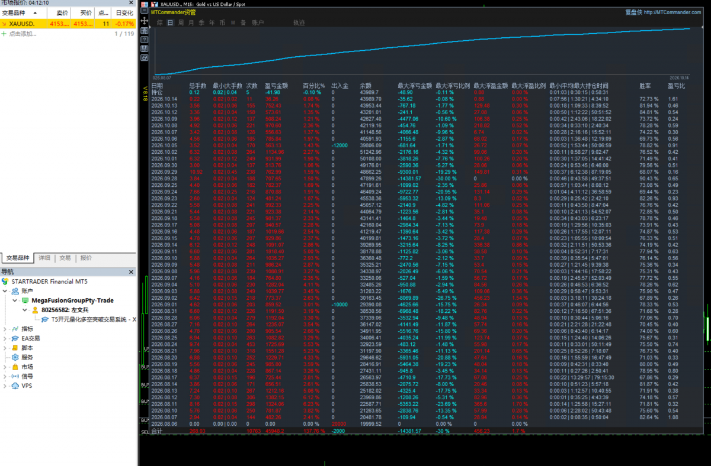Click the 指标 indicators chart icon
The height and width of the screenshot is (466, 711).
[15, 329]
